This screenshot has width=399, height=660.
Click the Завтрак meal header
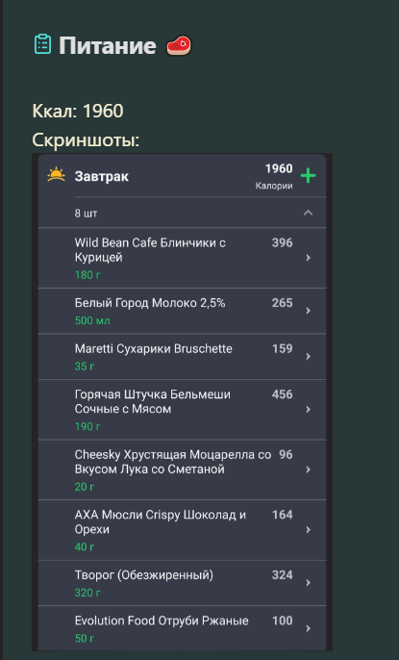point(101,176)
